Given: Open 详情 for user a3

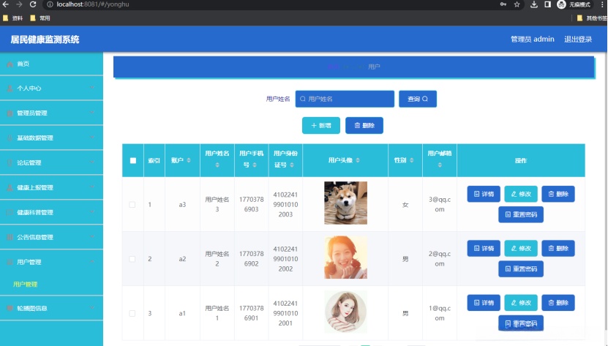Looking at the screenshot, I should point(484,194).
